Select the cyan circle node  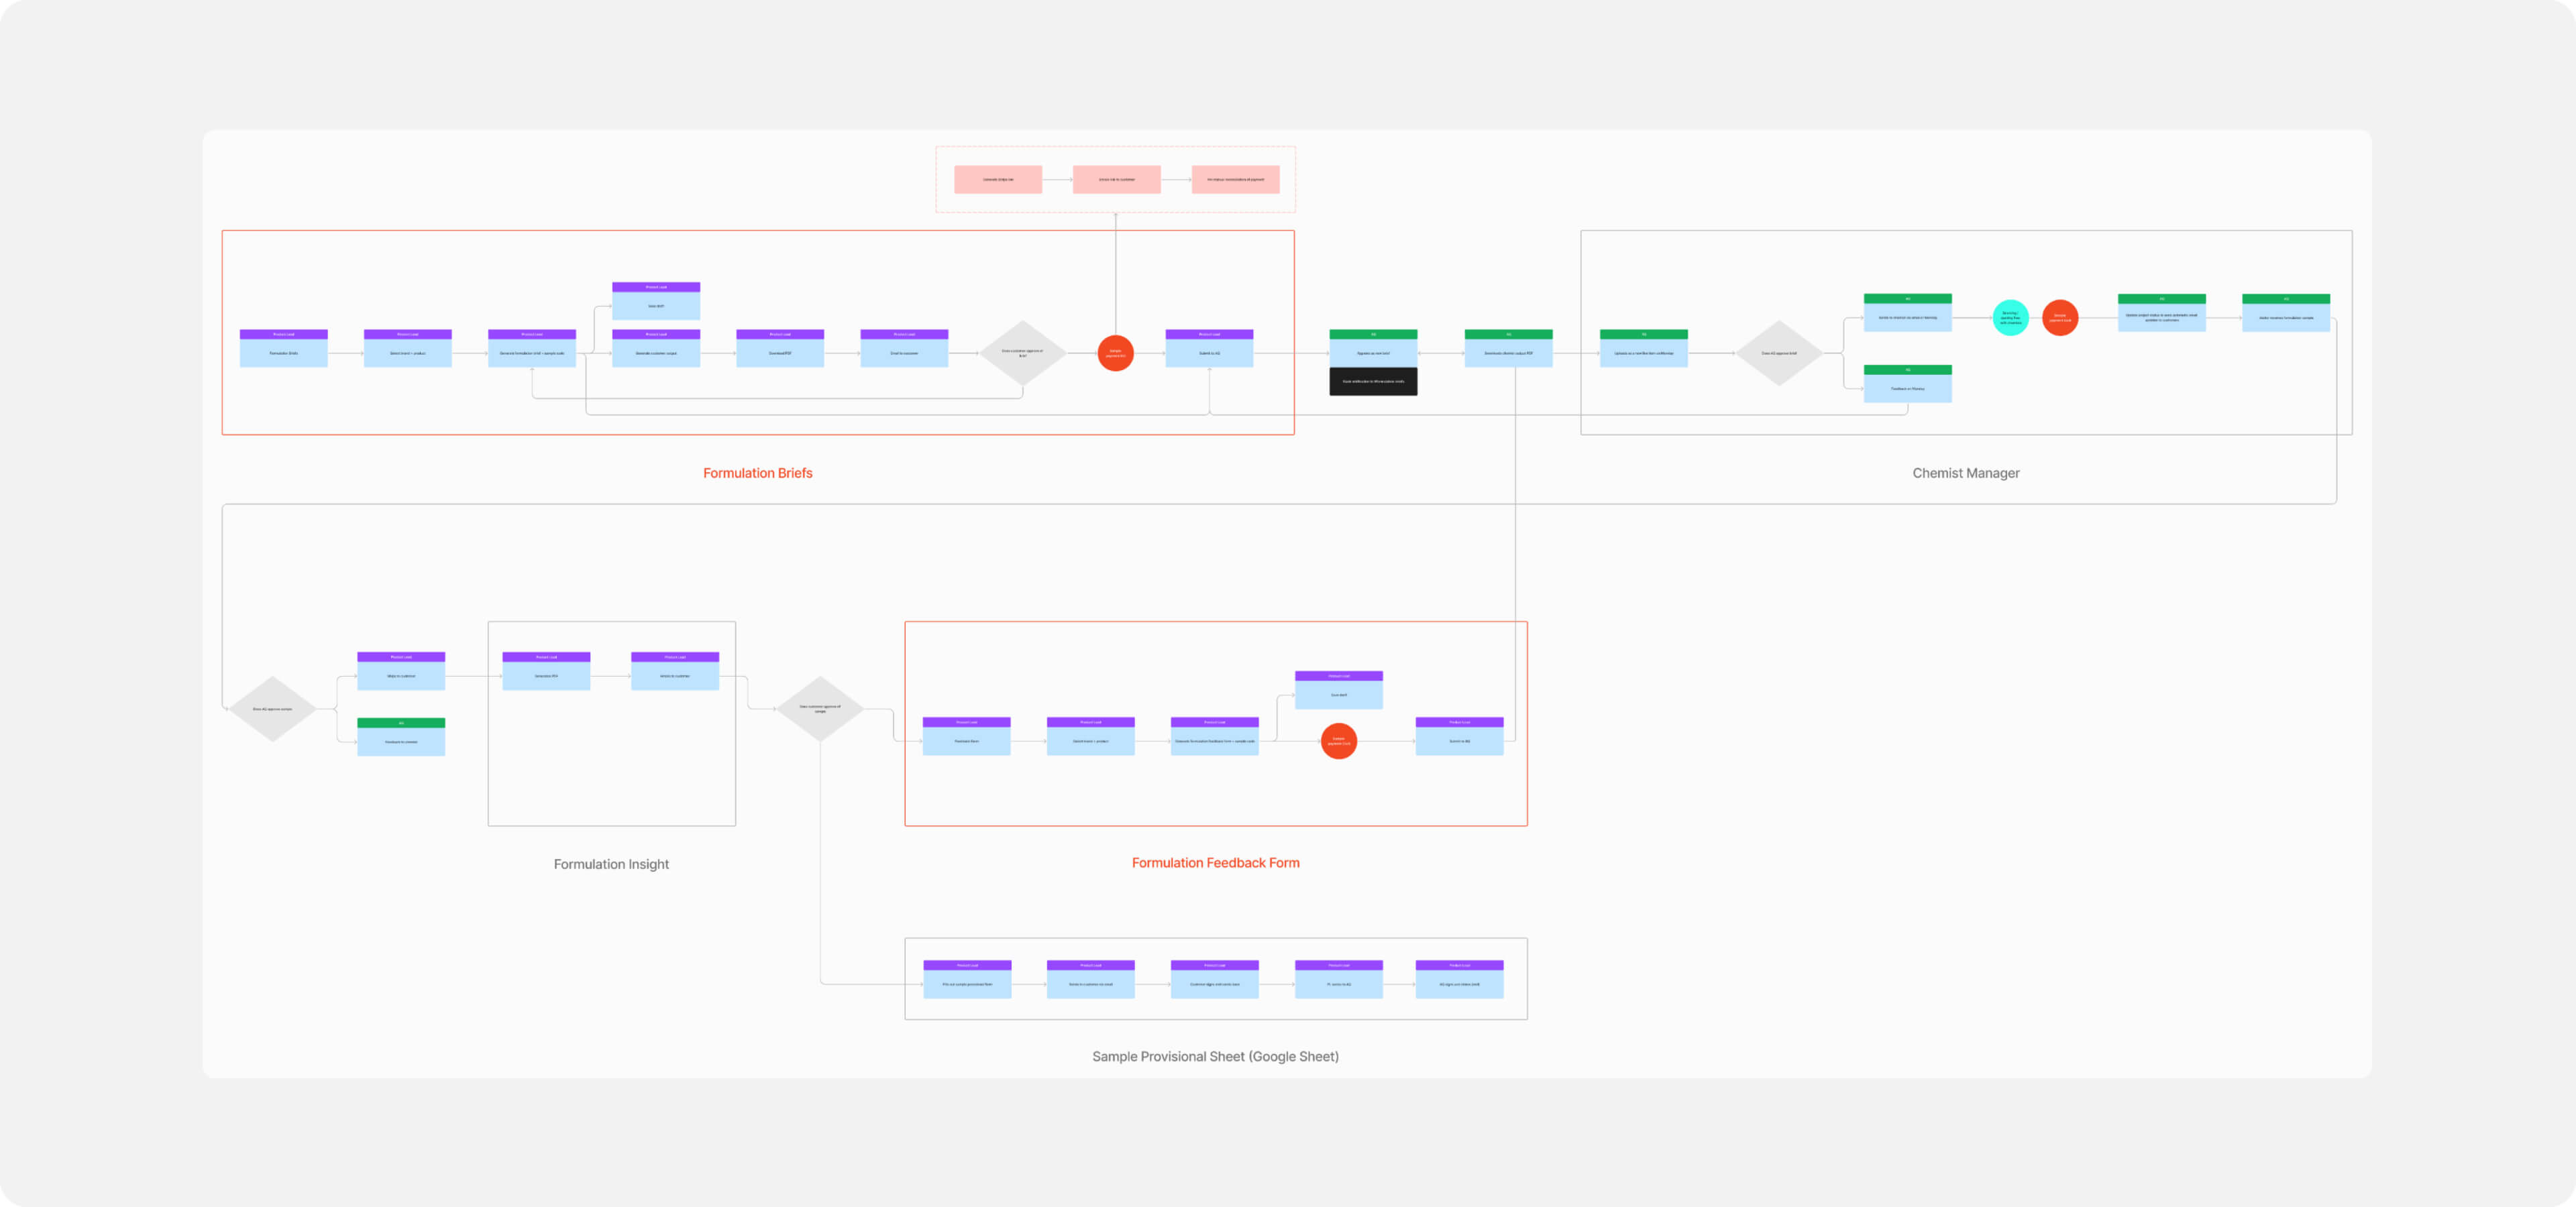click(2010, 318)
